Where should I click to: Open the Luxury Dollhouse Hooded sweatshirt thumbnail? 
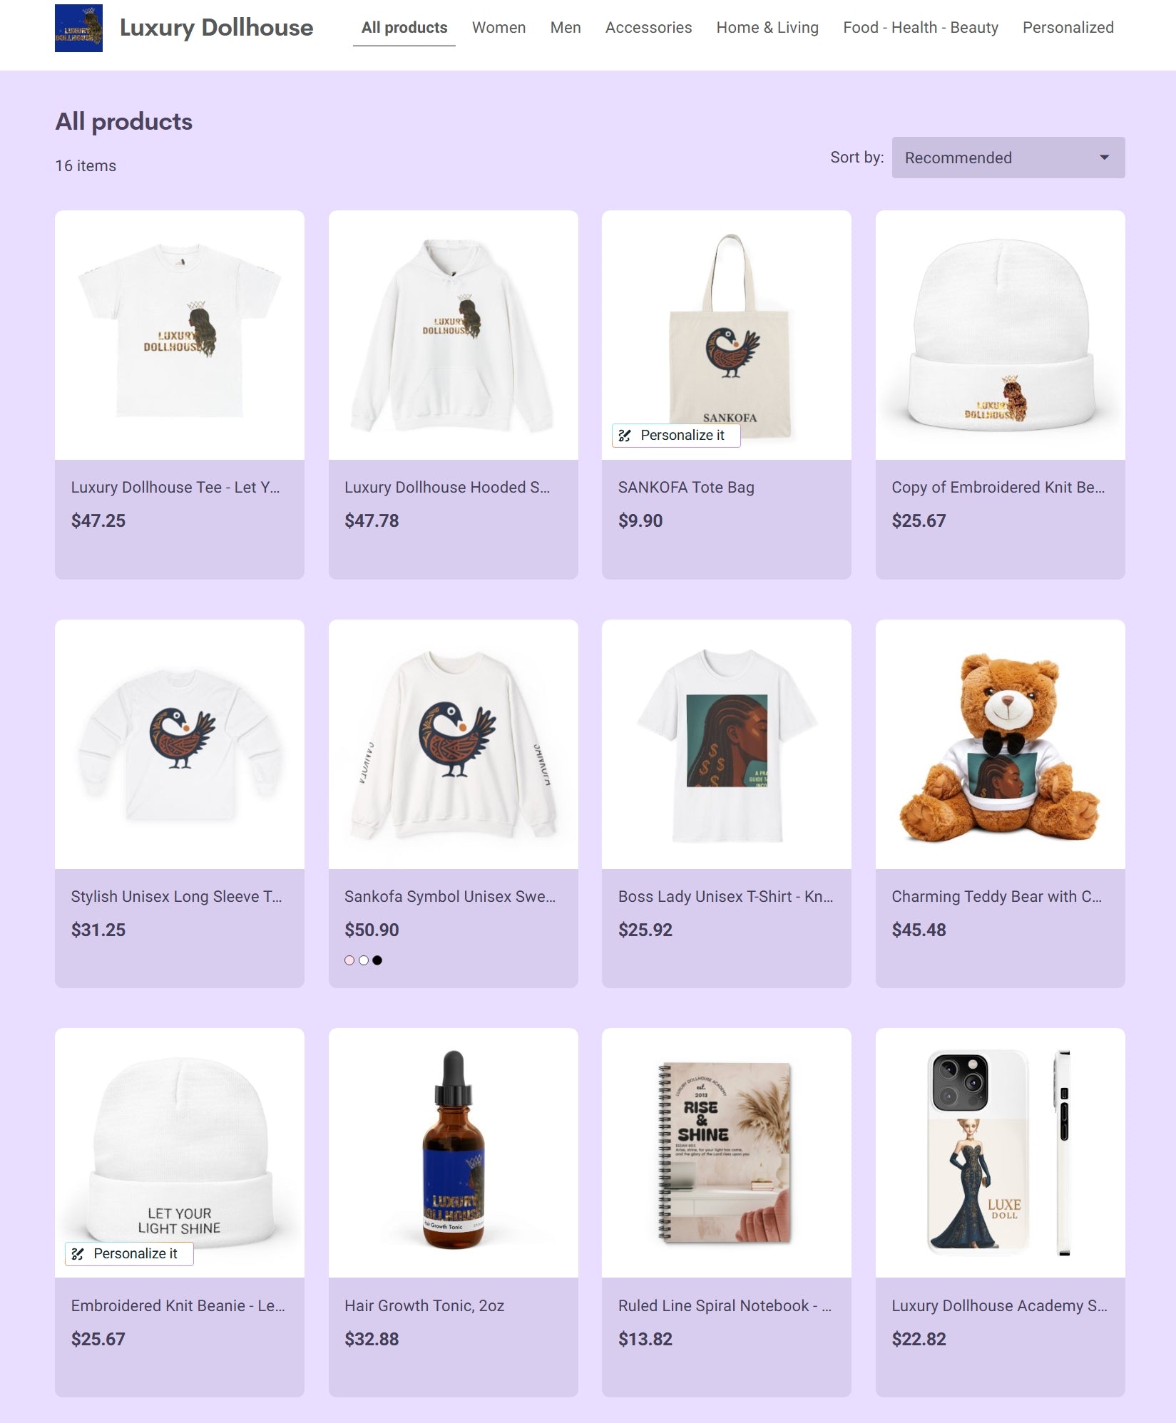click(x=453, y=335)
